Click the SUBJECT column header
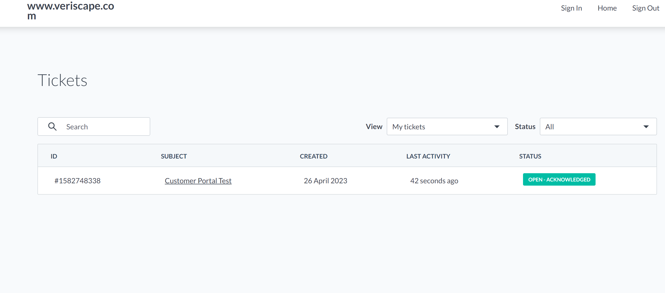 (174, 156)
